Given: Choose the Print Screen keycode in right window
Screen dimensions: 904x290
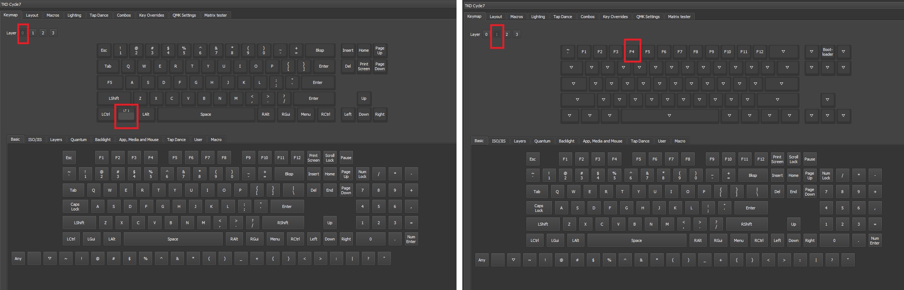Looking at the screenshot, I should pyautogui.click(x=777, y=159).
